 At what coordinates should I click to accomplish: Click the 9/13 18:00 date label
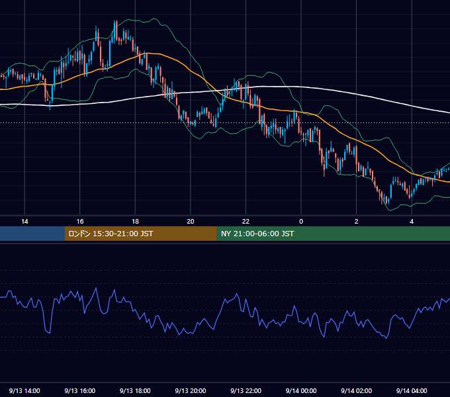(135, 390)
